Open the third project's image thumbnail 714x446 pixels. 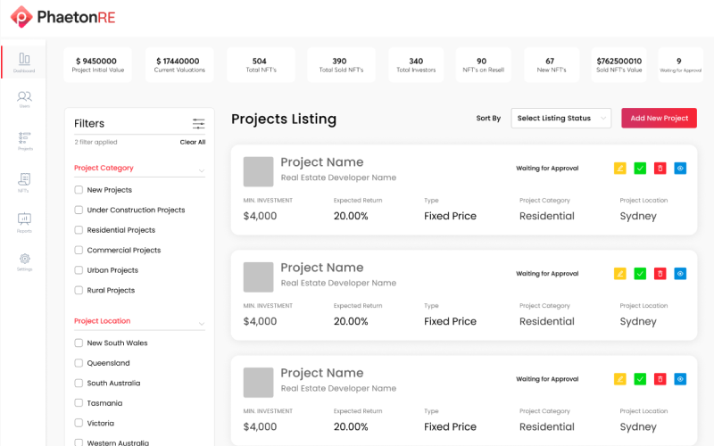tap(258, 383)
